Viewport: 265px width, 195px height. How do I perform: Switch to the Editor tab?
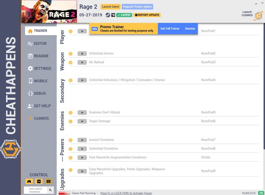tap(37, 44)
